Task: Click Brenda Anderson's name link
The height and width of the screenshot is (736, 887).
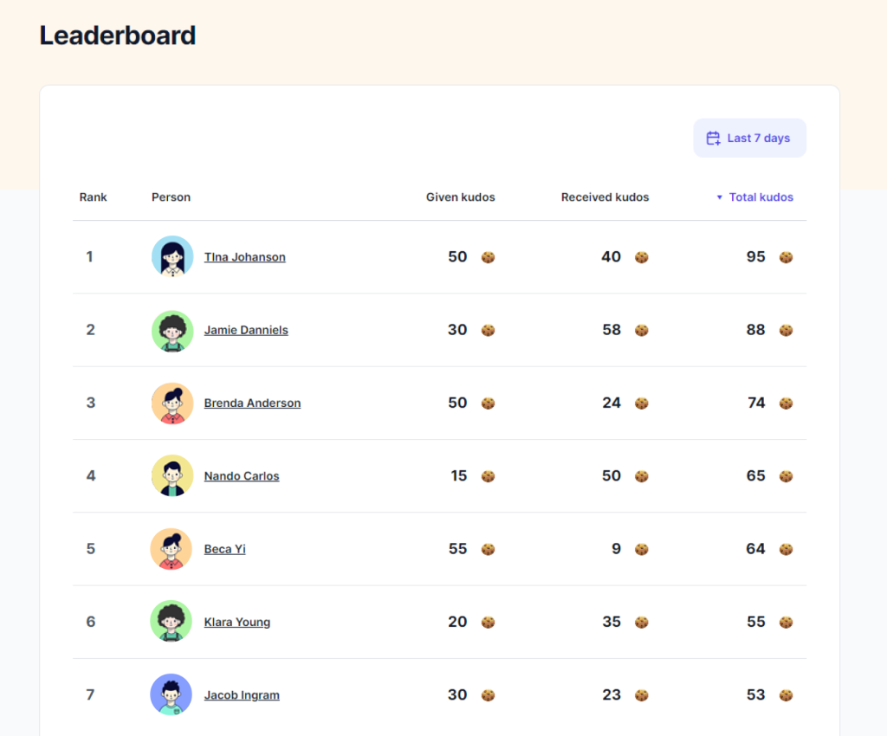Action: pos(252,403)
